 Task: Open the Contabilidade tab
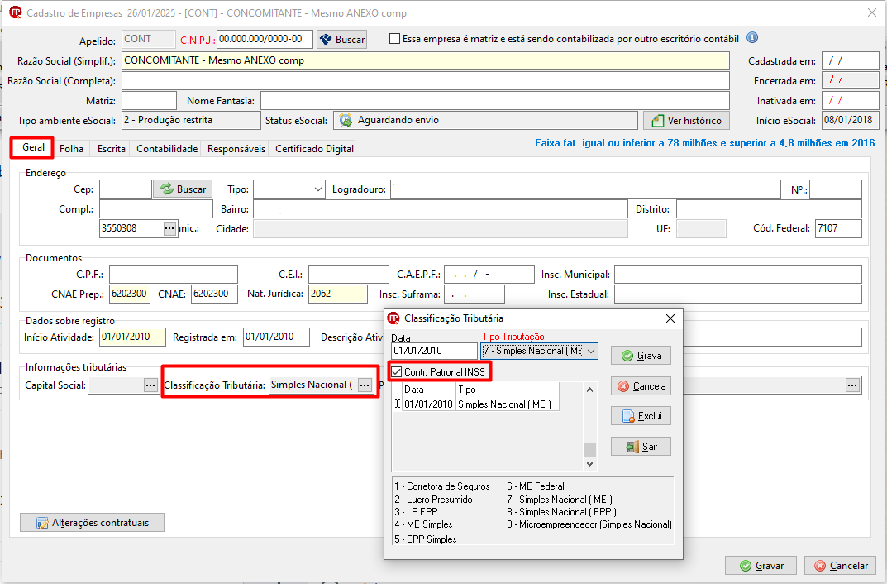tap(167, 148)
